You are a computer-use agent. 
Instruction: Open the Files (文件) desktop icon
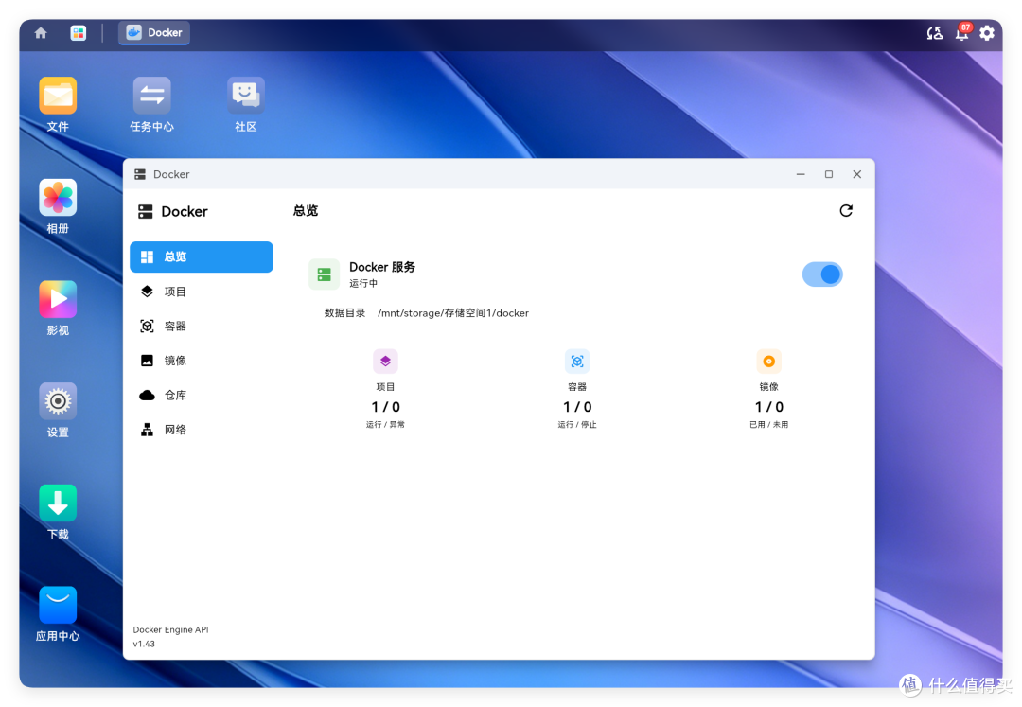pos(58,96)
